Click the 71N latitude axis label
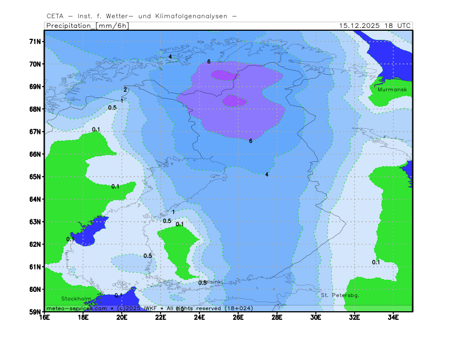The image size is (457, 342). 35,42
